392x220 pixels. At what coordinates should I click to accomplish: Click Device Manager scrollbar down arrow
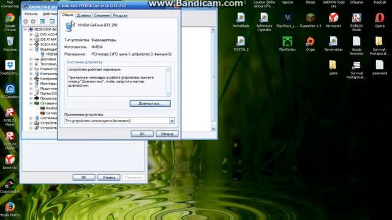(213, 128)
